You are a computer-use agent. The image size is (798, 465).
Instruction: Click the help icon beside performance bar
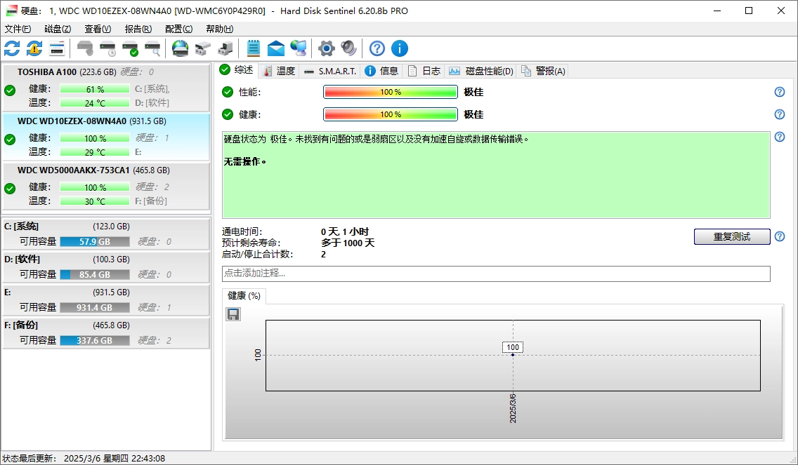coord(779,92)
